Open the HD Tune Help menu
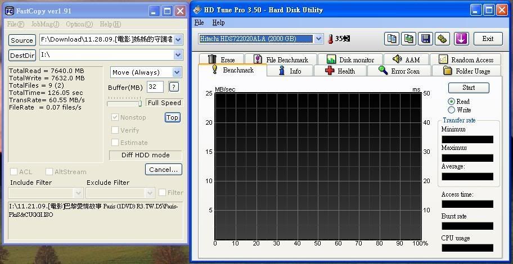The image size is (513, 264). point(218,22)
